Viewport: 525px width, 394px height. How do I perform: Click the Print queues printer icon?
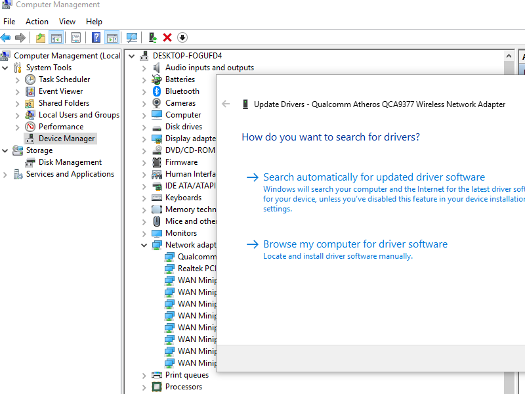157,375
